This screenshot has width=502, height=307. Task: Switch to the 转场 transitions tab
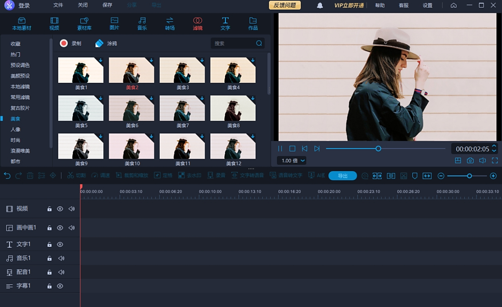pos(170,24)
